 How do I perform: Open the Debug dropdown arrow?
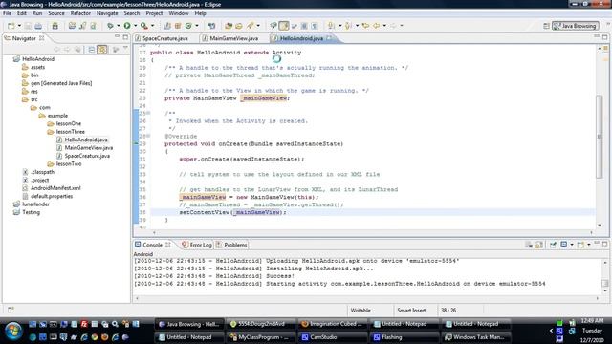coord(119,26)
